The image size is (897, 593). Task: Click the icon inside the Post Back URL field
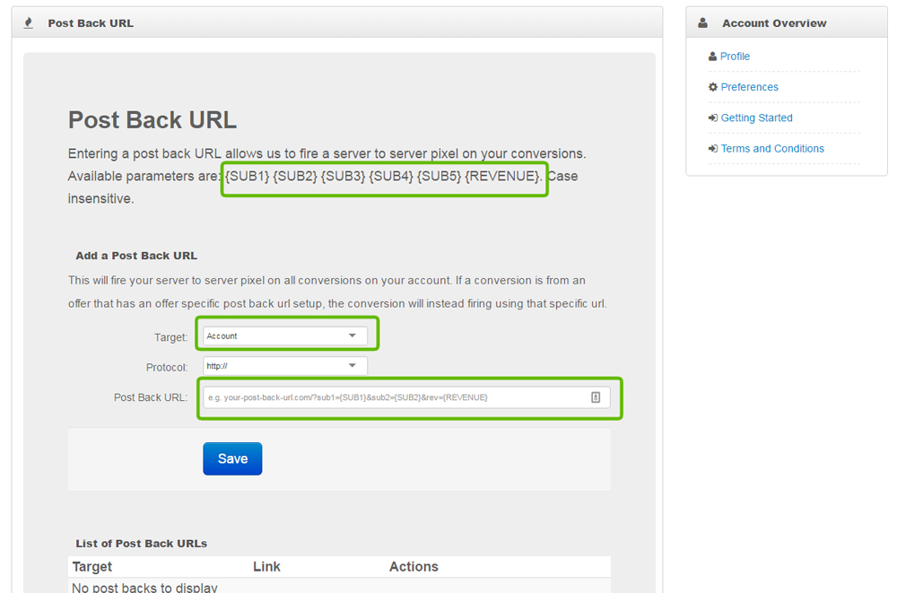(596, 397)
